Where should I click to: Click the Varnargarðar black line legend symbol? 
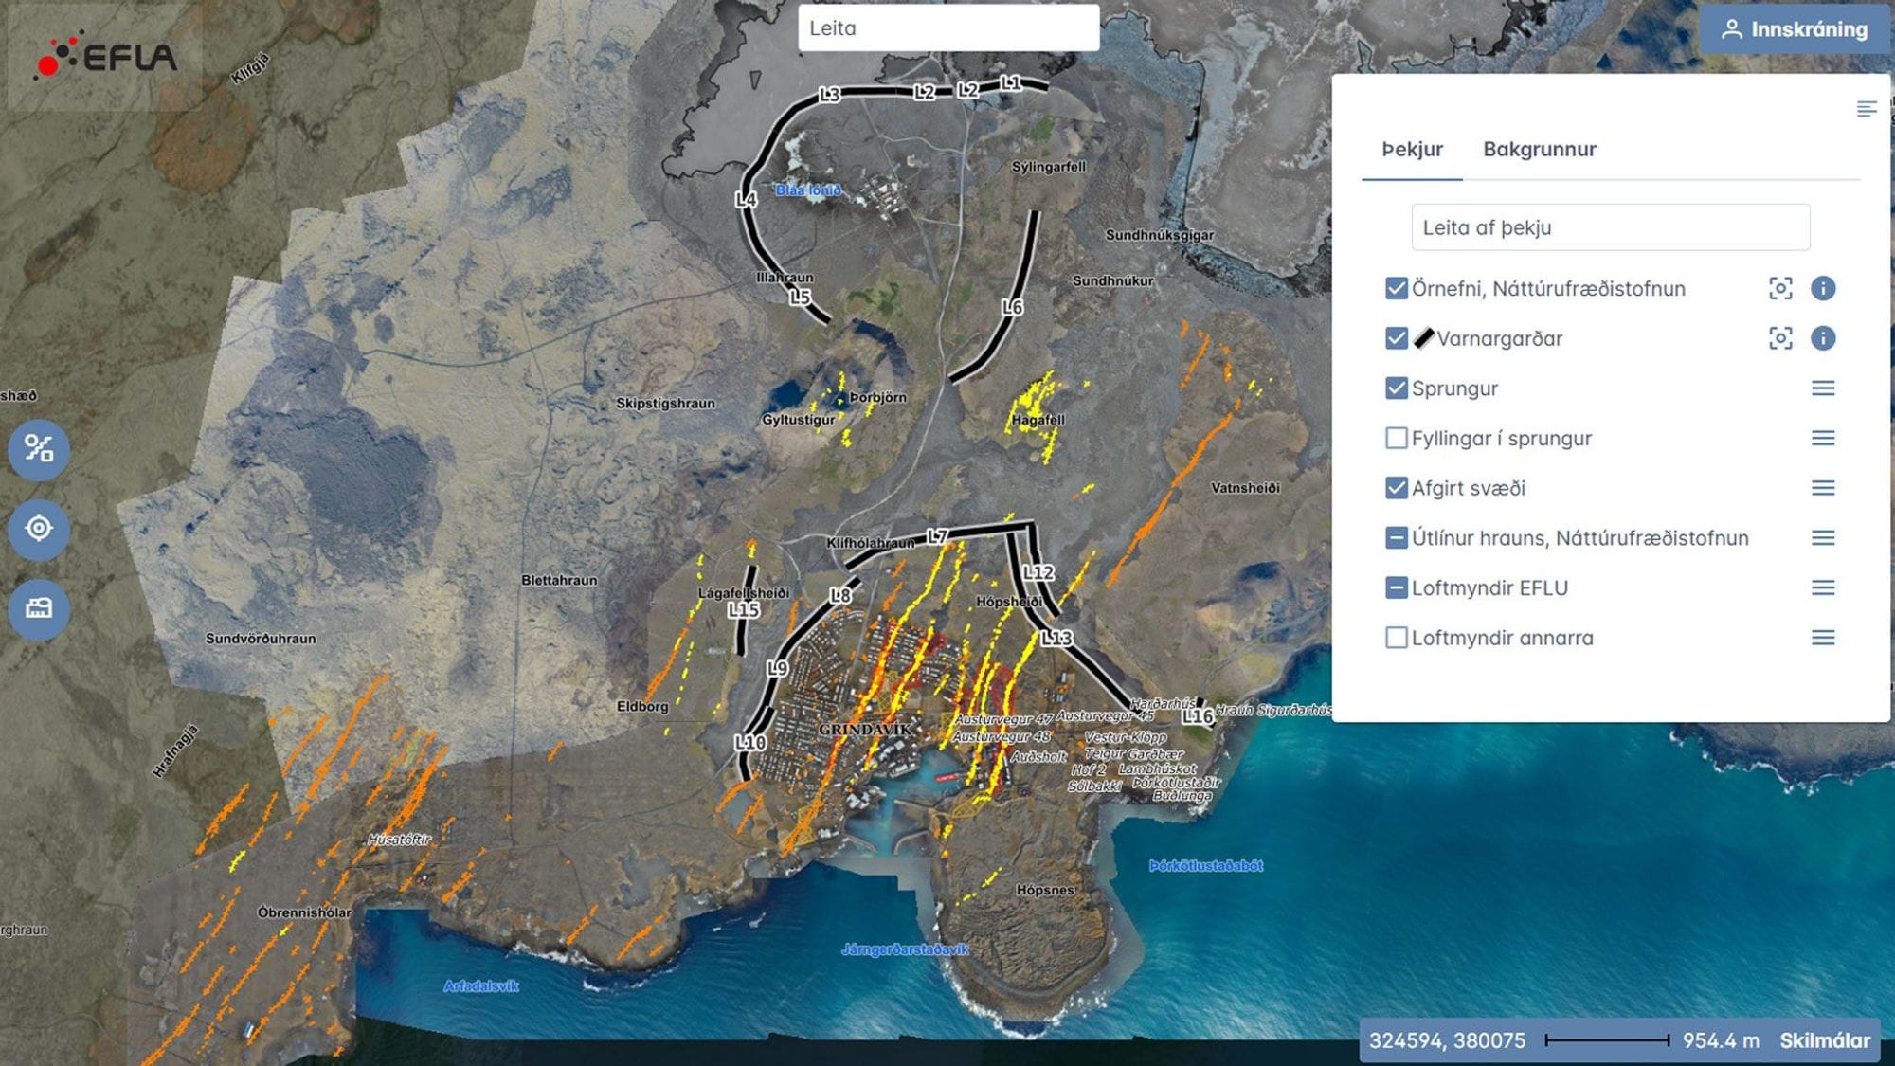1423,338
